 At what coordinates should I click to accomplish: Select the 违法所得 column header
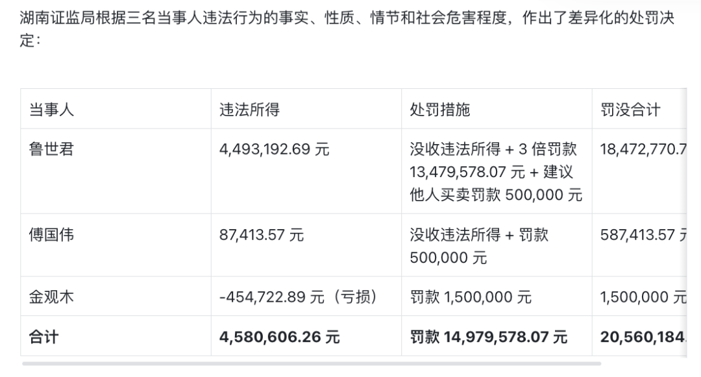click(x=249, y=110)
